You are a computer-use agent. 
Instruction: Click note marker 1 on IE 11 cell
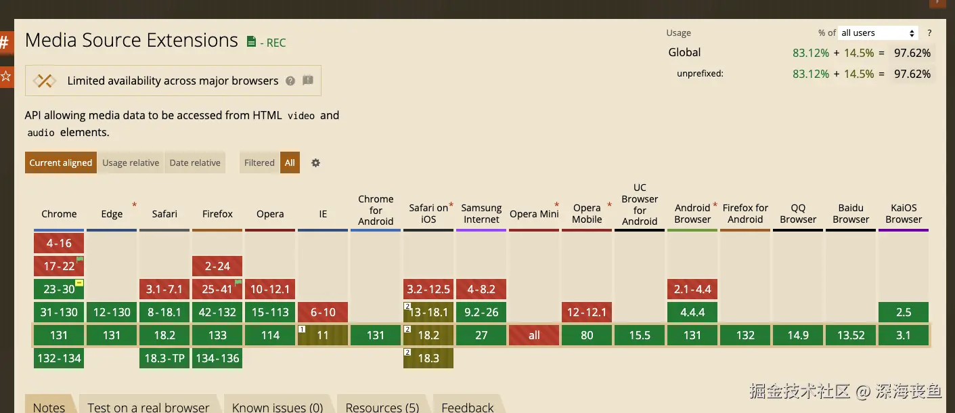(302, 329)
